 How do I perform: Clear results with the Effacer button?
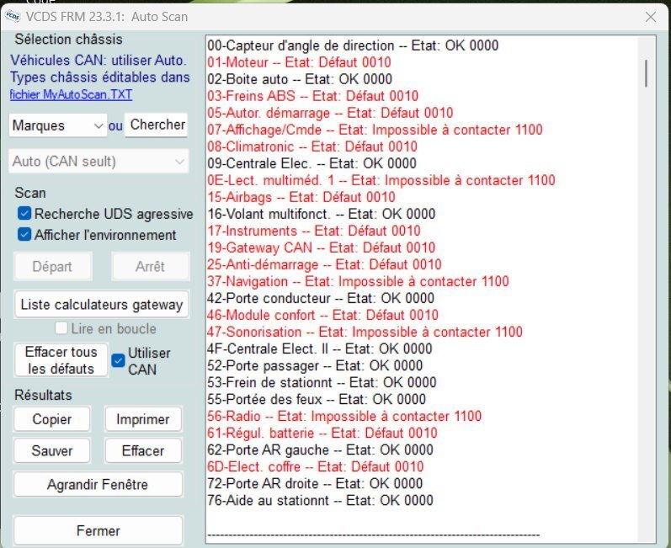tap(142, 450)
